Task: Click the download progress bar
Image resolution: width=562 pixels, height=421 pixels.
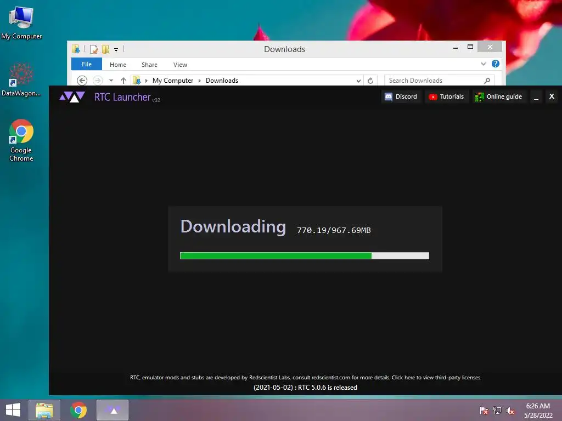Action: (304, 255)
